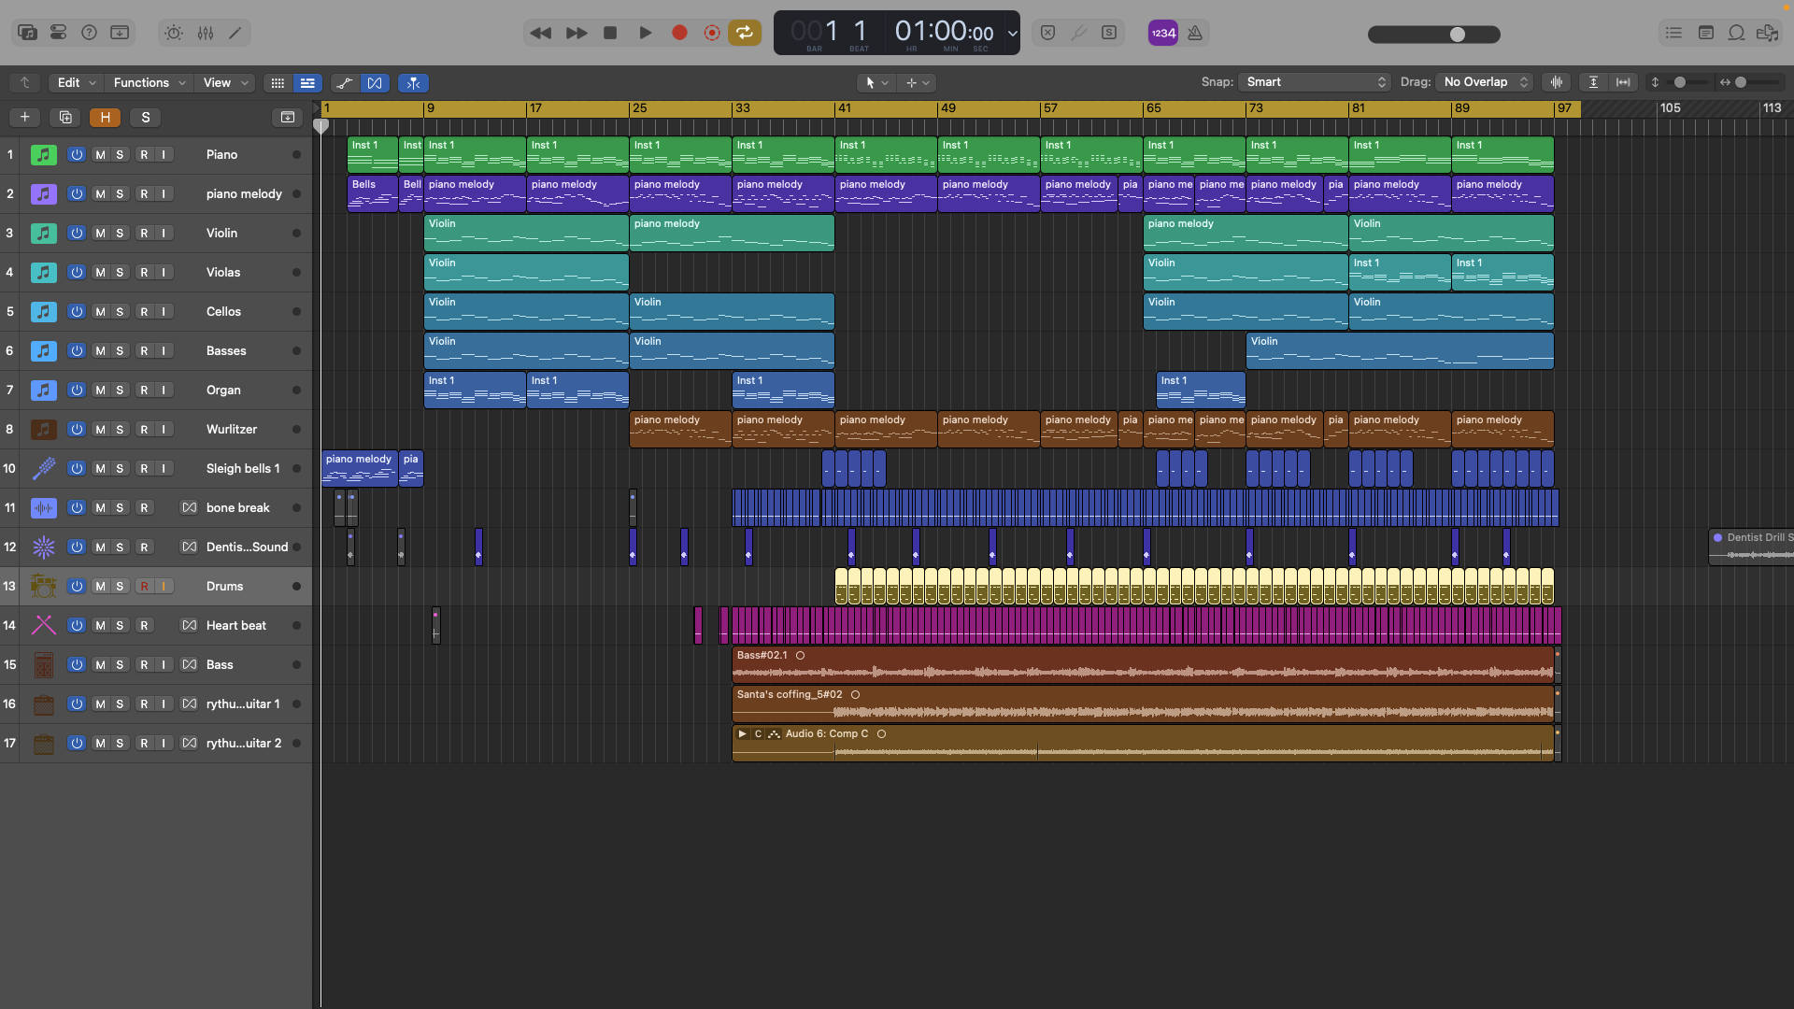1794x1009 pixels.
Task: Open the Loop Browser icon
Action: 1736,33
